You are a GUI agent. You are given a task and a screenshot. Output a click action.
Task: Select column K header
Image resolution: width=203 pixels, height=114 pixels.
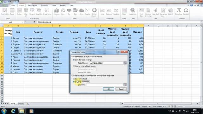[x=148, y=26]
